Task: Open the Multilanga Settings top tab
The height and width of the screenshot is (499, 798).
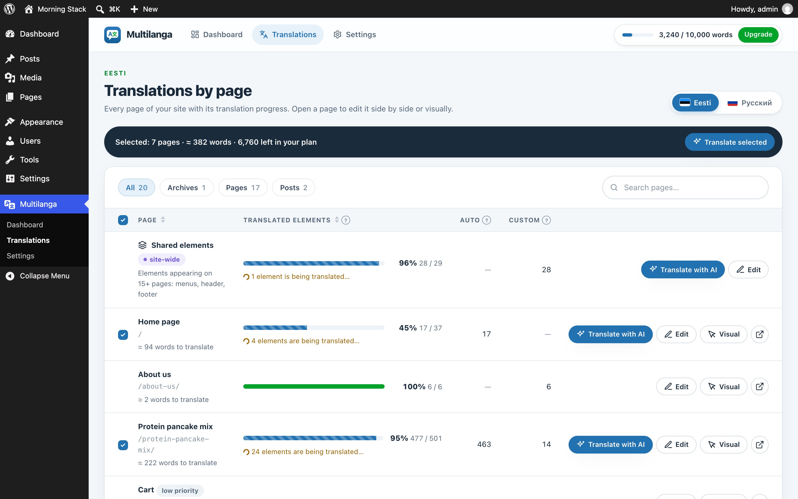Action: [x=354, y=35]
